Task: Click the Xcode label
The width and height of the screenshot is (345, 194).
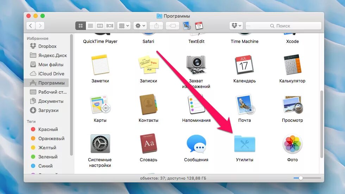Action: coord(293,41)
